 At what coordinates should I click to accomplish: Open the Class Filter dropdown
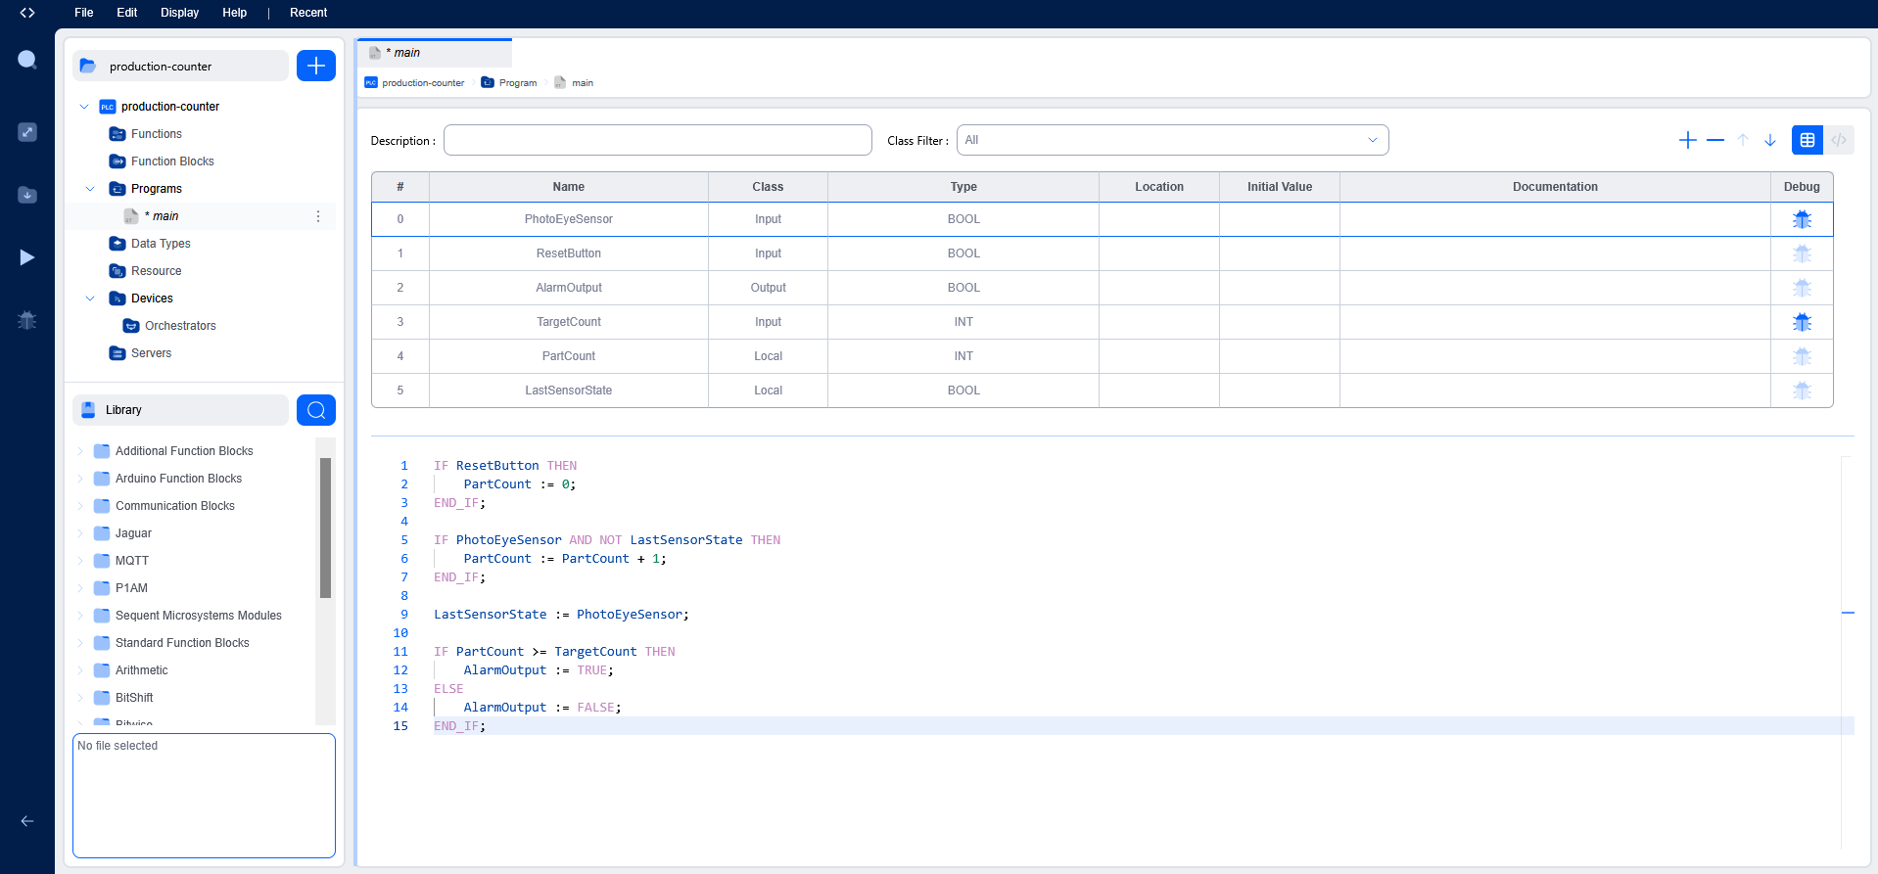[1172, 140]
